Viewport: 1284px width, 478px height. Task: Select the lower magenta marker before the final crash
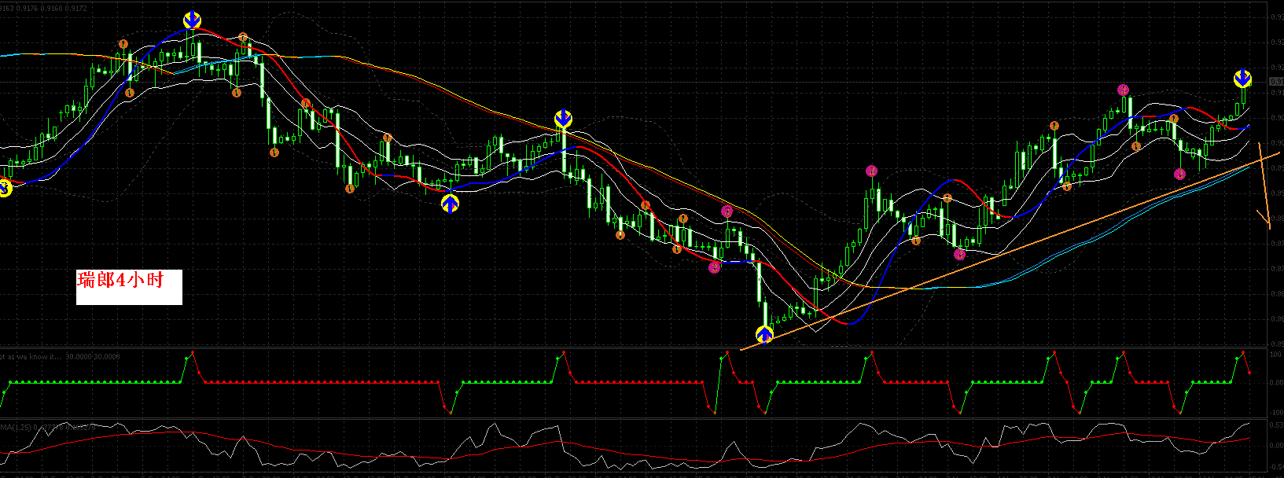(x=714, y=267)
